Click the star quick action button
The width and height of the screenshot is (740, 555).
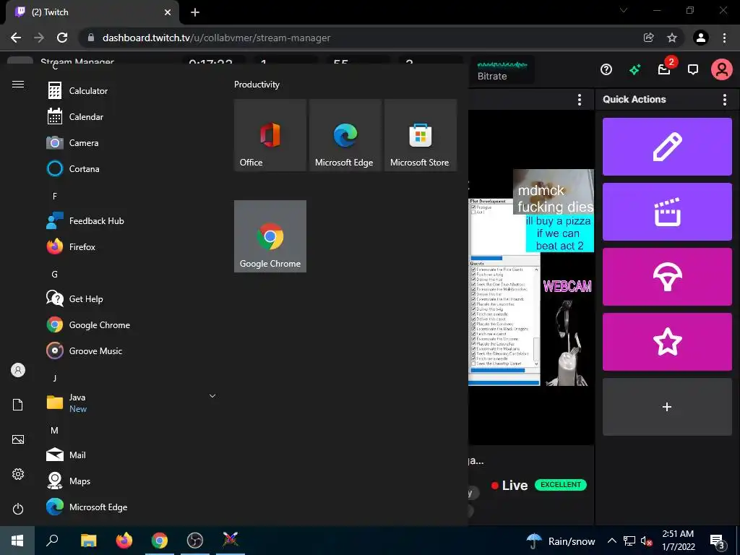tap(667, 342)
